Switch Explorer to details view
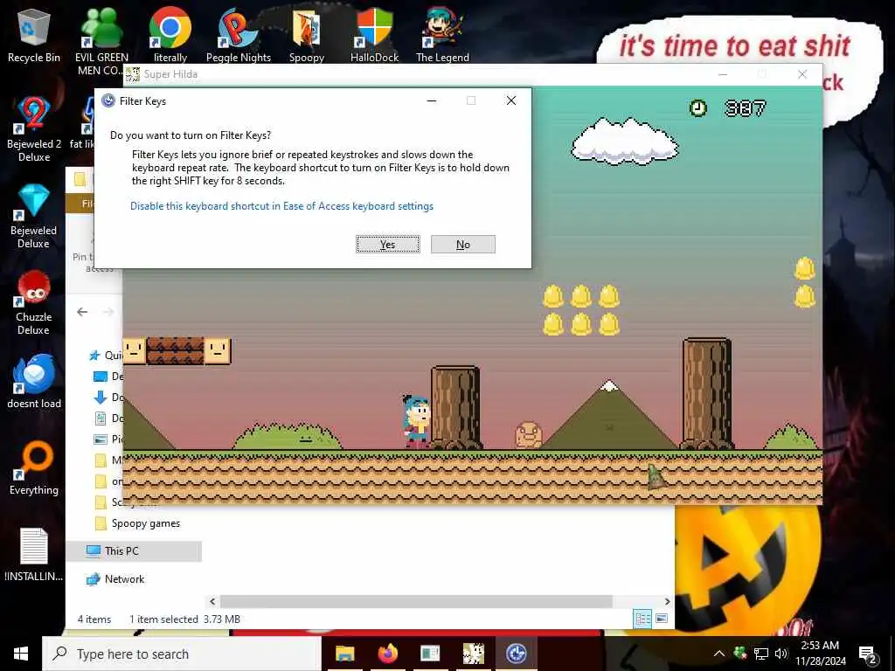895x671 pixels. (642, 619)
